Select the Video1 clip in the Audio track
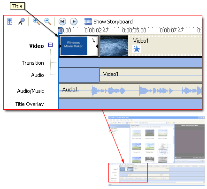207x189 pixels. pyautogui.click(x=151, y=75)
